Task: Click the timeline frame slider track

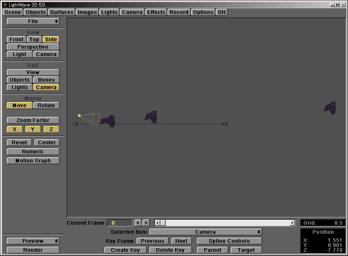Action: 223,223
